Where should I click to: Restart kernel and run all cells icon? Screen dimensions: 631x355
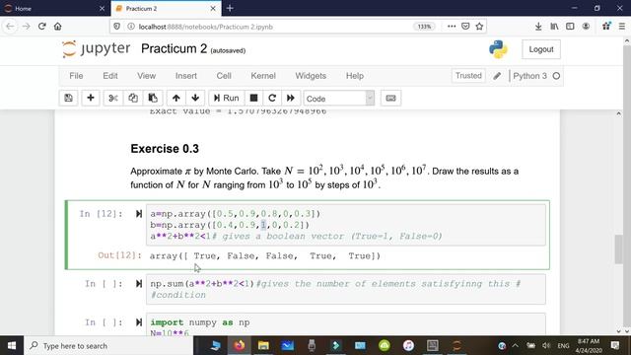tap(291, 98)
